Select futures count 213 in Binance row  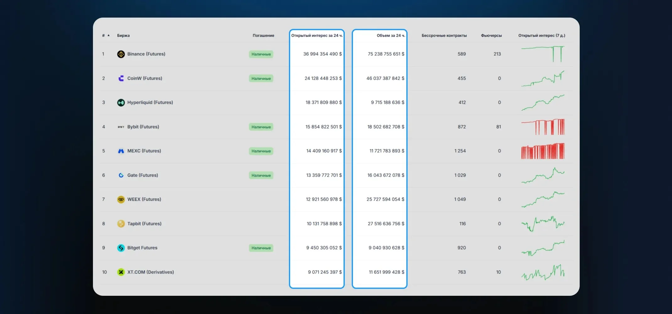[x=497, y=54]
